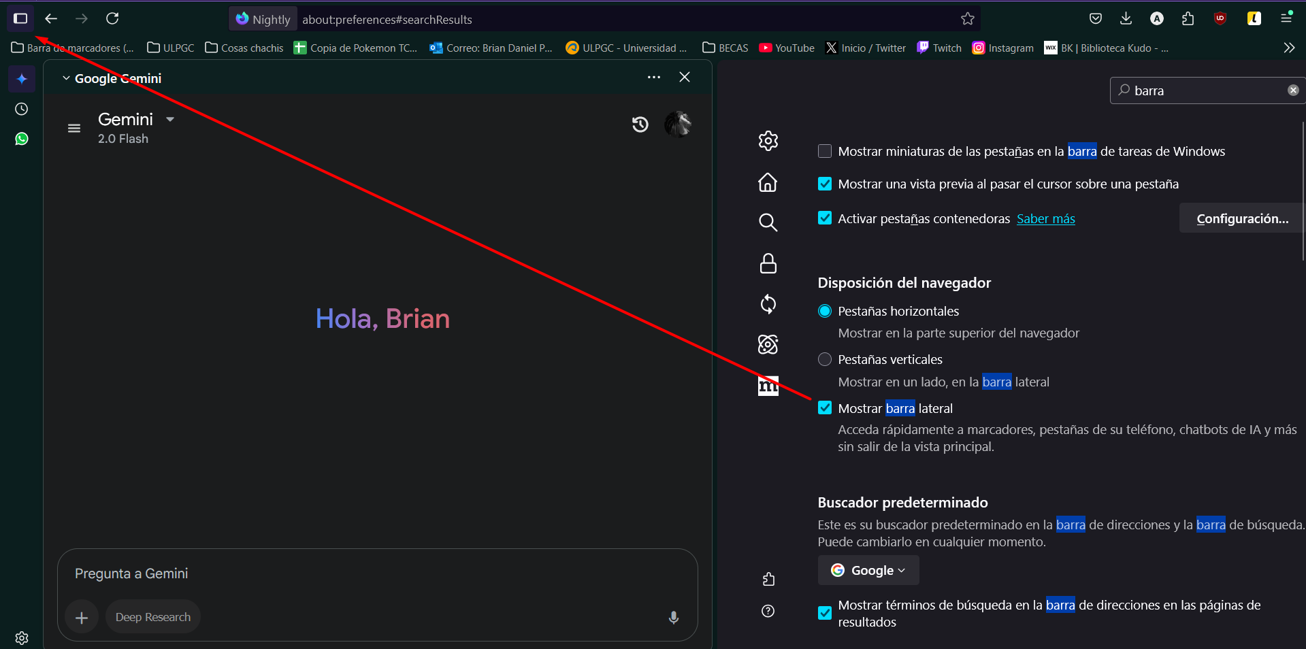Open the General settings category gear

[x=768, y=141]
